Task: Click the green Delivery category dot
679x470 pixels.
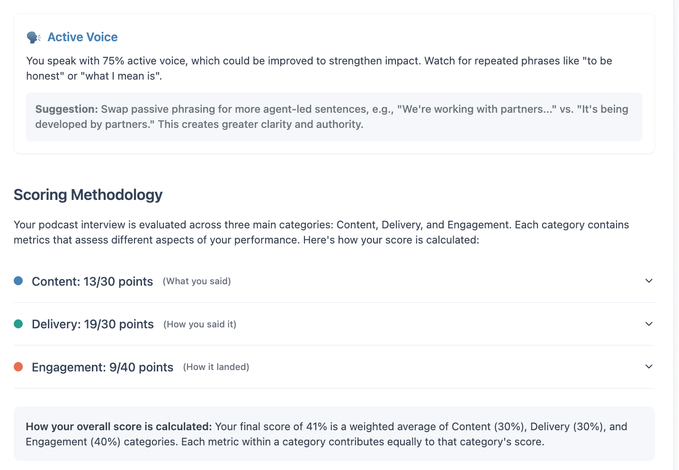Action: (18, 324)
